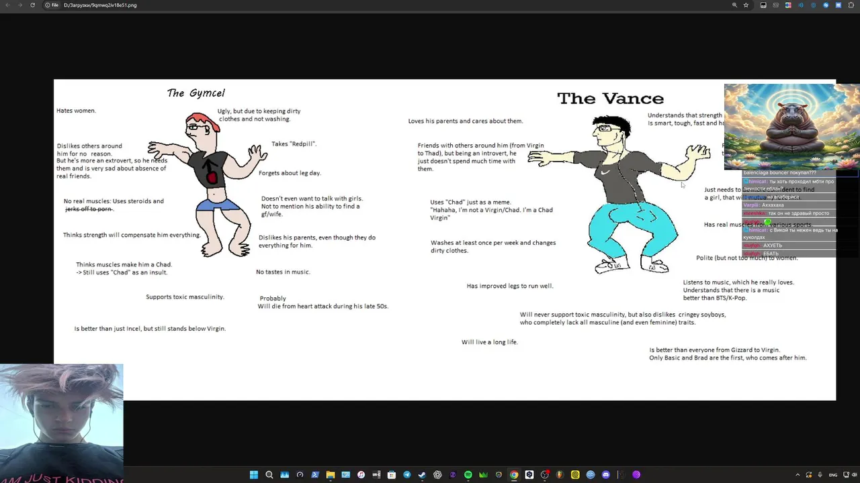Image resolution: width=860 pixels, height=483 pixels.
Task: Click the blue sound waves extension icon
Action: pyautogui.click(x=801, y=5)
